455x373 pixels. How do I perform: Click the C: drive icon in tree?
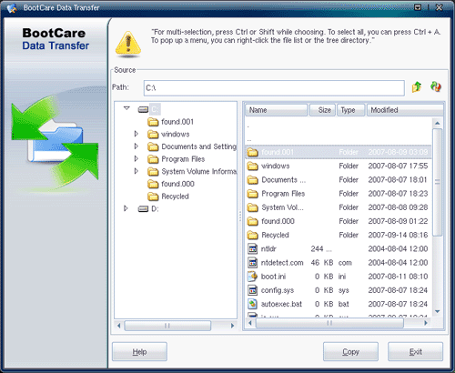pos(143,109)
